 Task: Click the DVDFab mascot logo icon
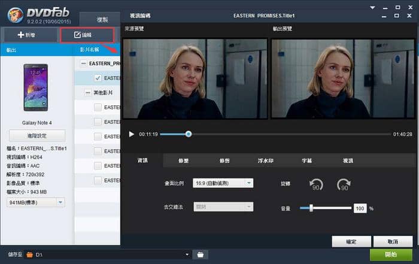point(15,15)
